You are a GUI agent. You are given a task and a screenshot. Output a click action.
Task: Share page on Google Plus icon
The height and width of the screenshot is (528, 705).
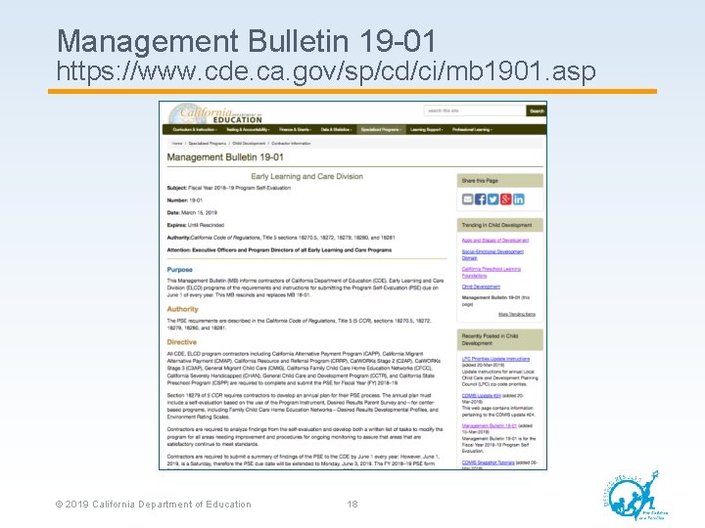[x=506, y=198]
